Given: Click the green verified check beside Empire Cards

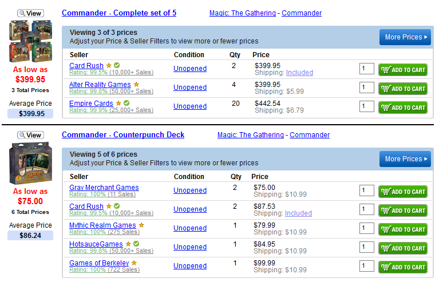Looking at the screenshot, I should pyautogui.click(x=126, y=103).
